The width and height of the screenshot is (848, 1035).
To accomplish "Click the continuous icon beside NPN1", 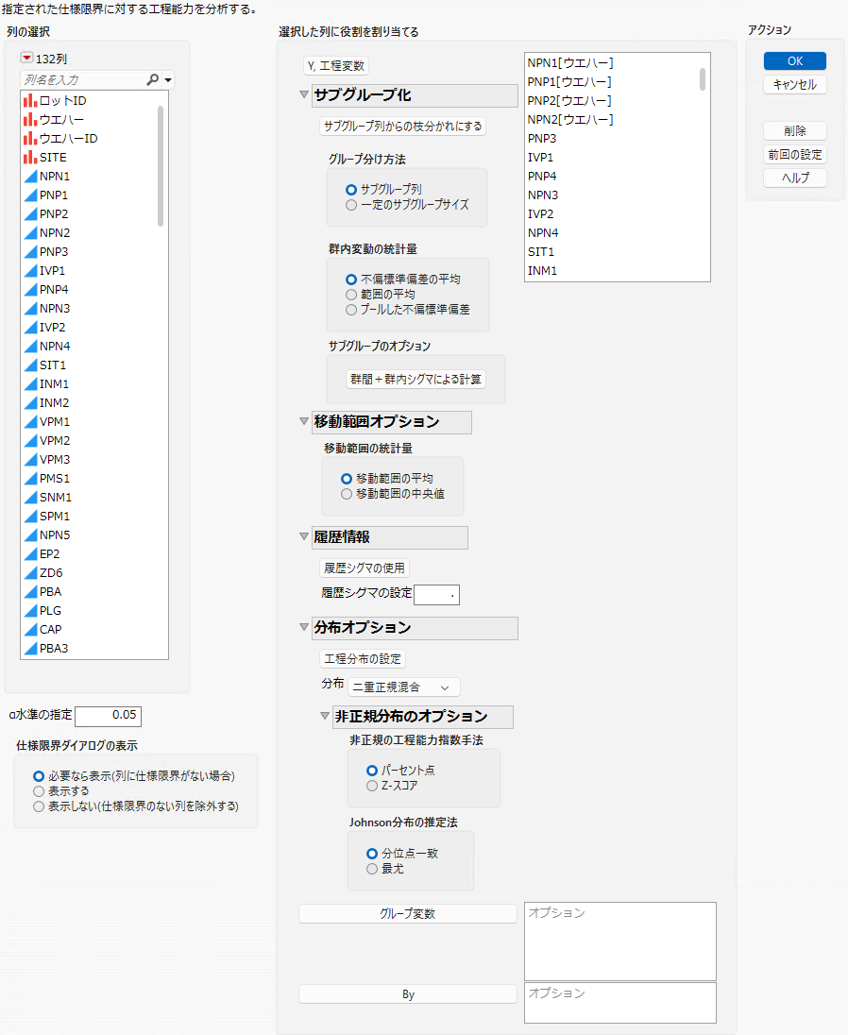I will pos(29,177).
